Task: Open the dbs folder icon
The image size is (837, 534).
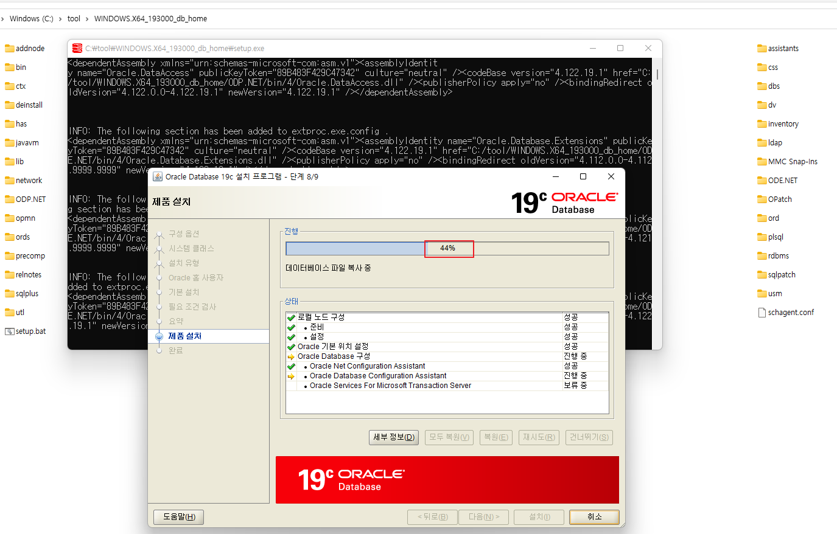Action: point(762,86)
